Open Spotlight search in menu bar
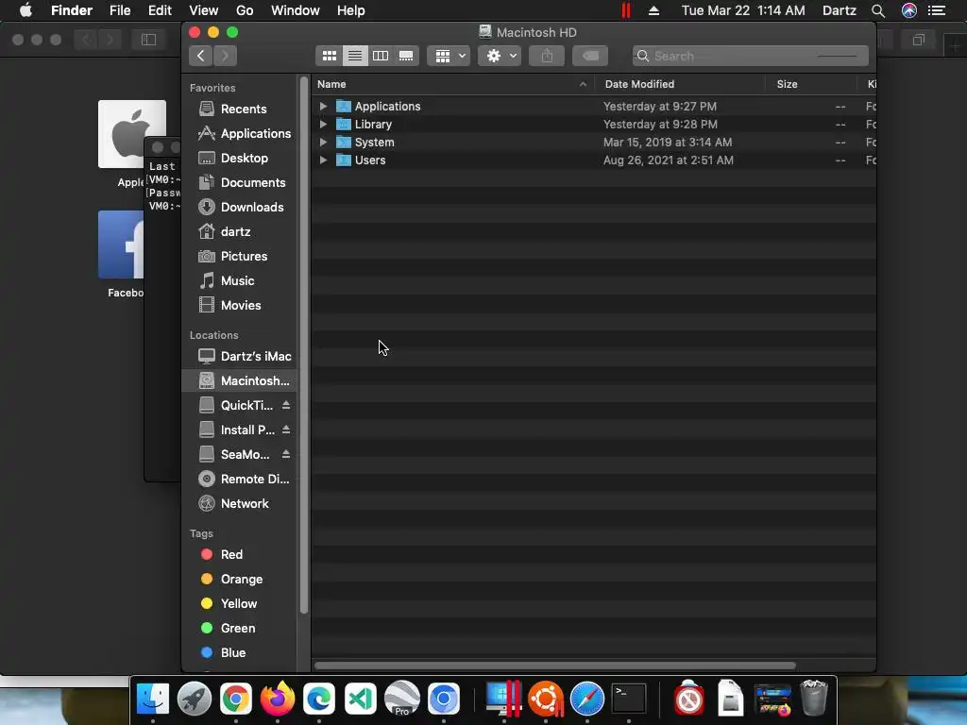 coord(878,10)
